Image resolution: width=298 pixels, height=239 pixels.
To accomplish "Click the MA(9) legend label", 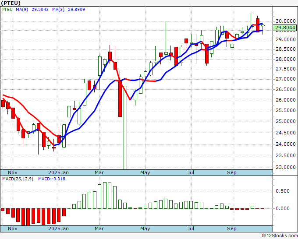I will click(x=22, y=10).
